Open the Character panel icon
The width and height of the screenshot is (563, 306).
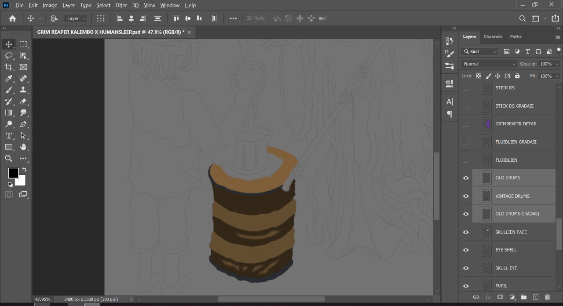tap(450, 102)
